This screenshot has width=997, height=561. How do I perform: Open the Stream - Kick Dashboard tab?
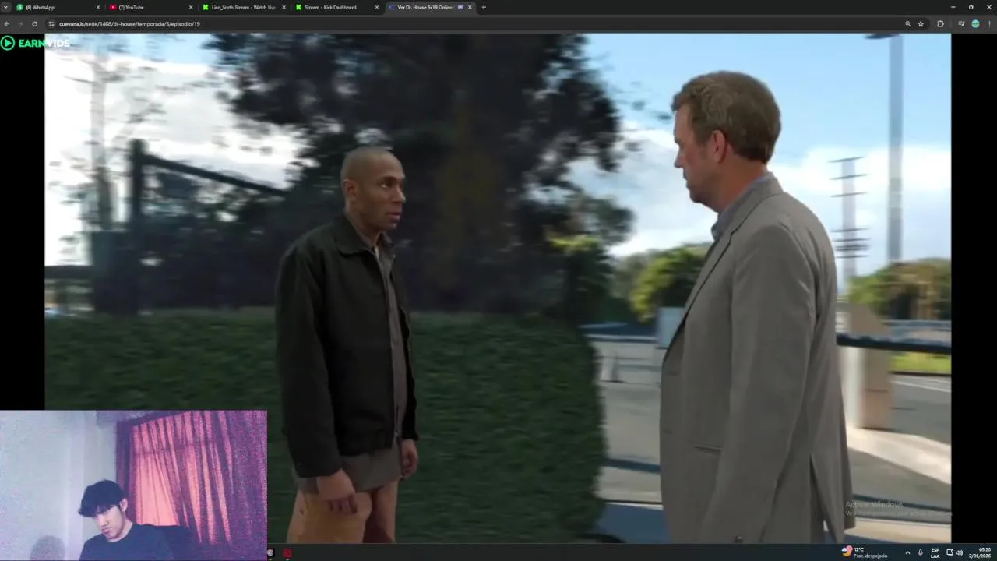(x=335, y=7)
